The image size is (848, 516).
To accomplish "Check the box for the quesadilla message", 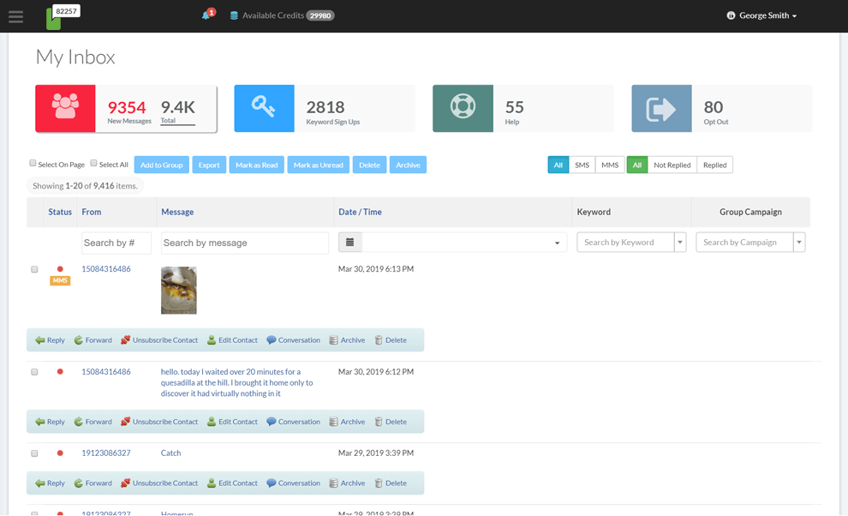I will [x=34, y=372].
